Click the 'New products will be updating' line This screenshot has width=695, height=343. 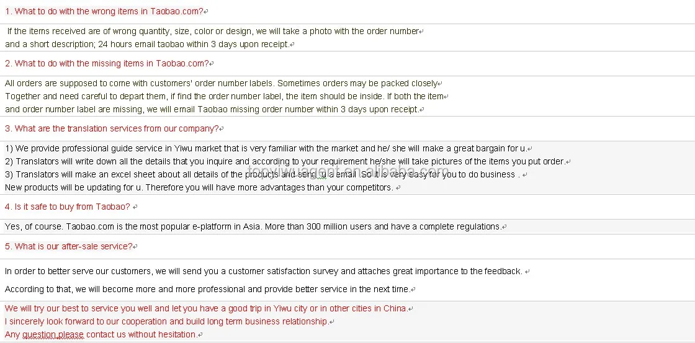pos(199,187)
